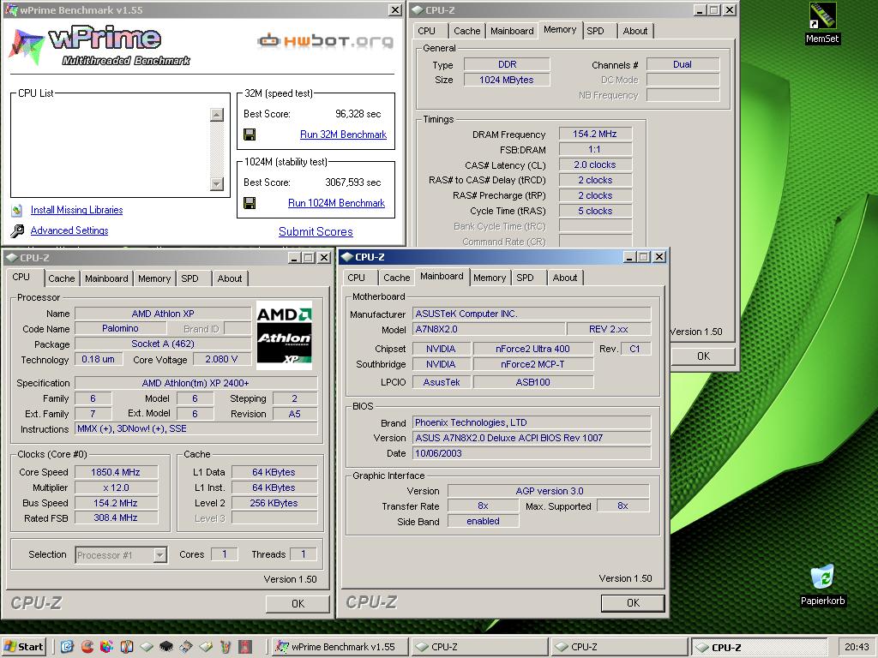Open Mainboard tab in the top-right Memory CPU-Z window
This screenshot has width=878, height=658.
click(512, 31)
